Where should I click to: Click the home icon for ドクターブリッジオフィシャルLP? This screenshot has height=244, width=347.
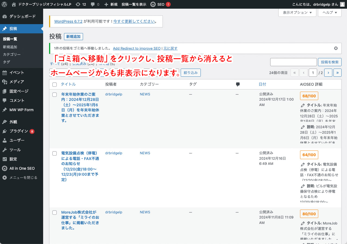tap(14, 4)
